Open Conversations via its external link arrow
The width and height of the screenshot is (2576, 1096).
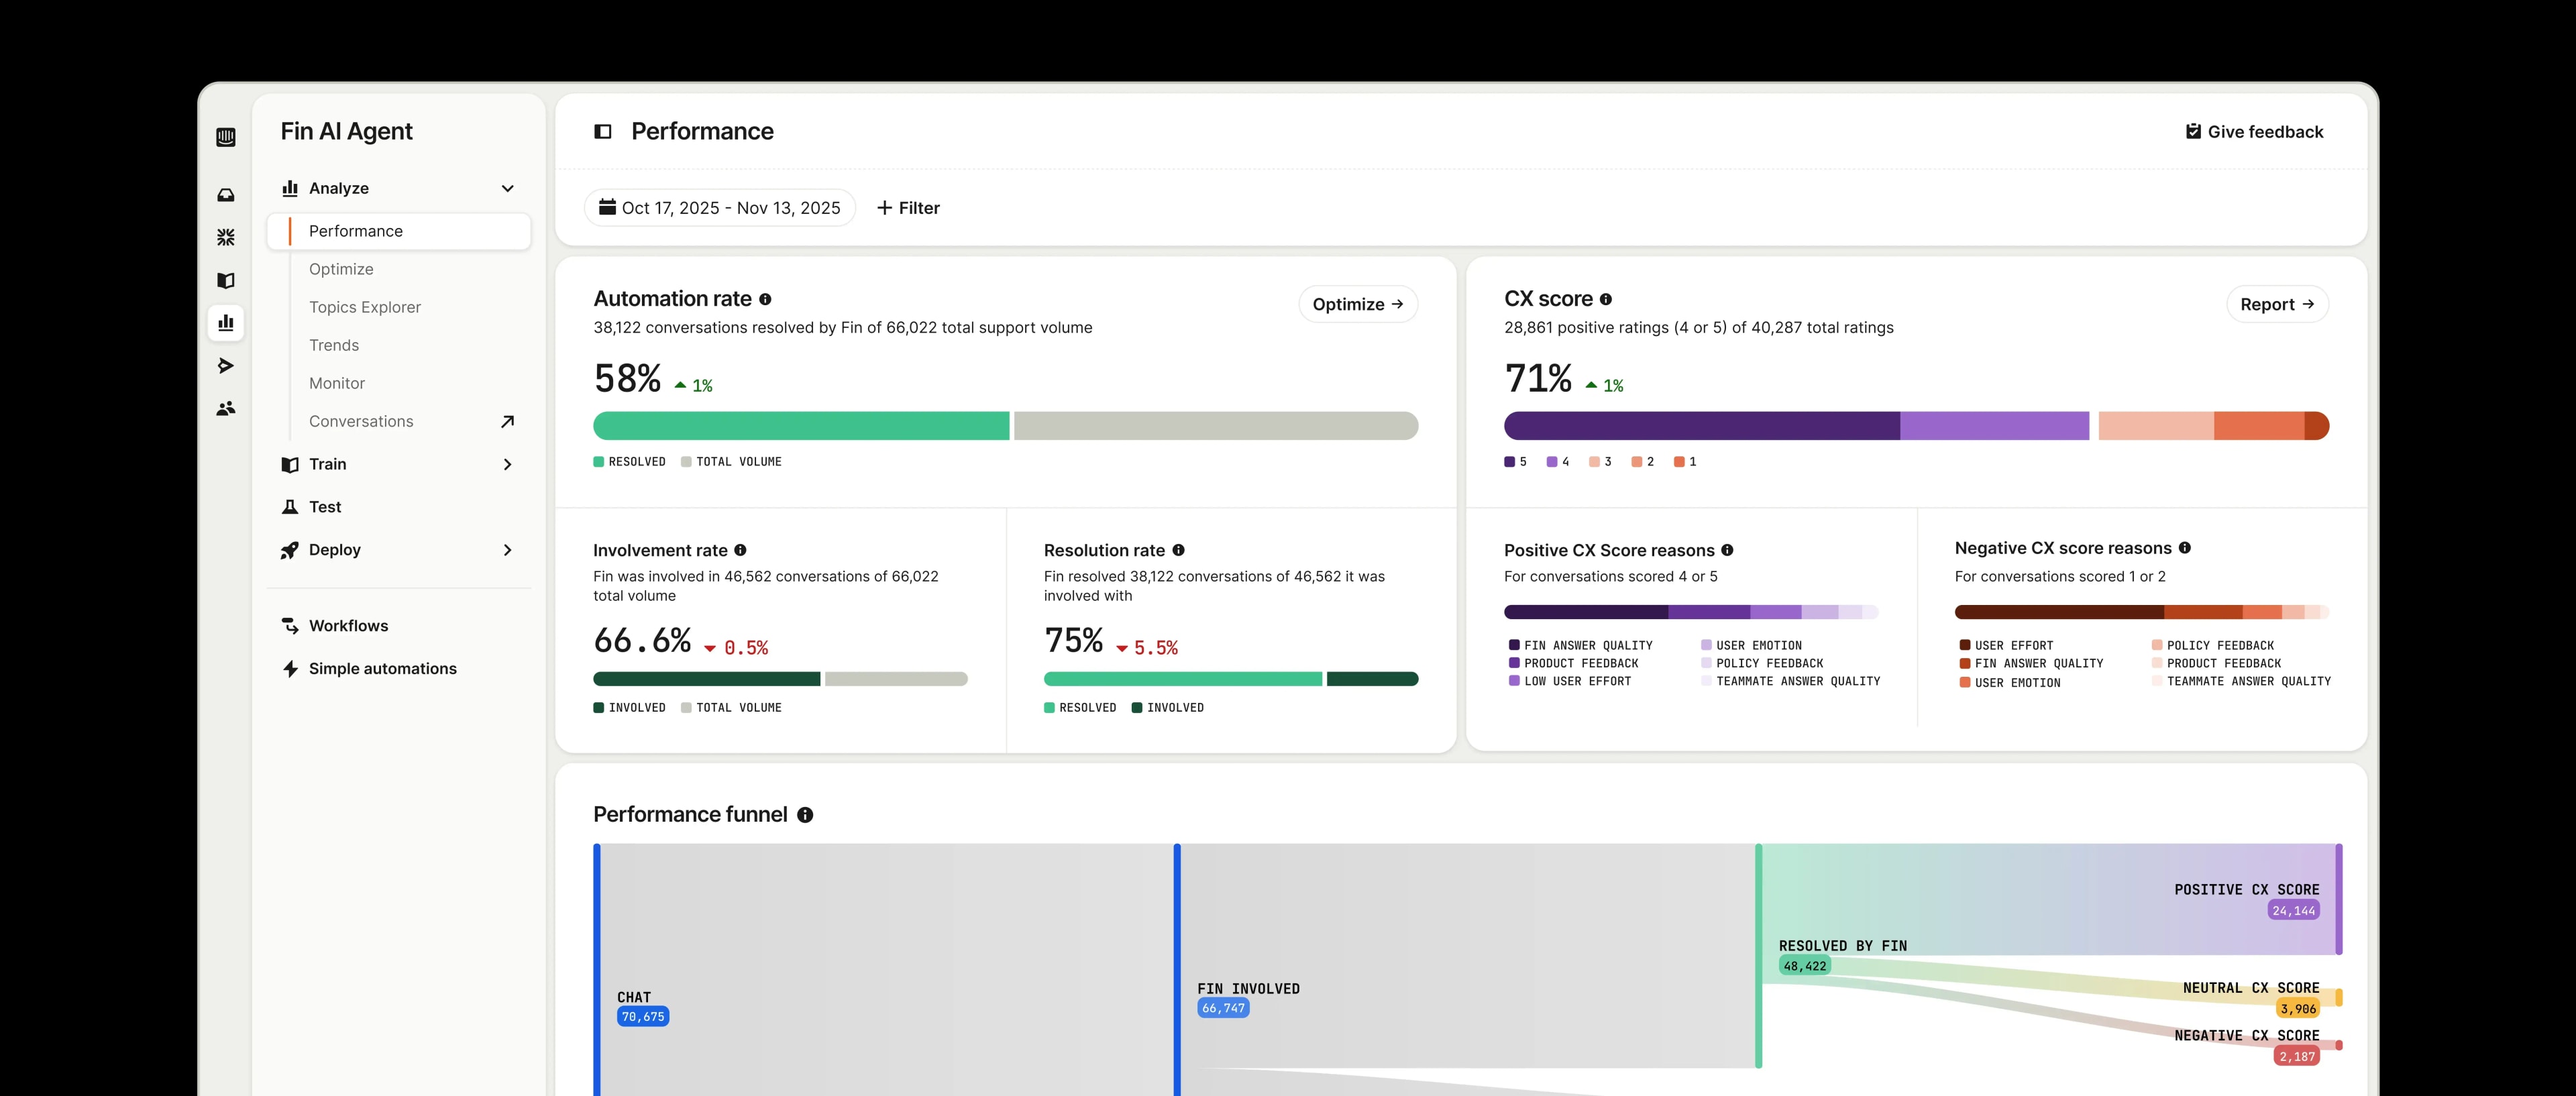508,421
